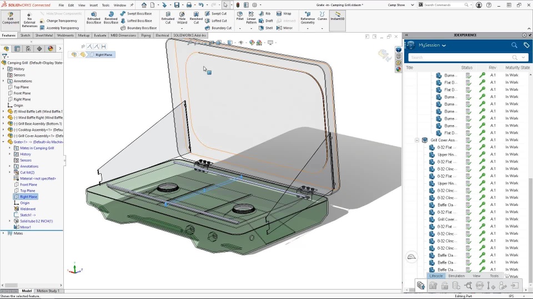Click the Draft tool

(x=266, y=20)
